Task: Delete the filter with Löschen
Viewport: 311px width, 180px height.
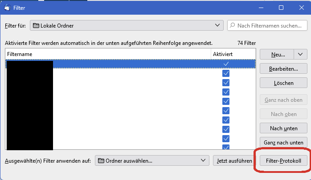Action: pyautogui.click(x=283, y=83)
